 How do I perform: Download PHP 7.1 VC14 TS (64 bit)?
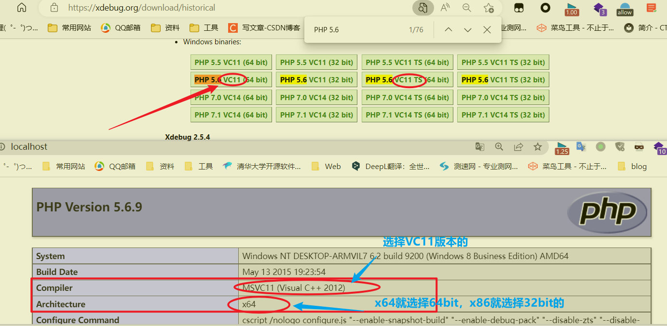tap(408, 115)
